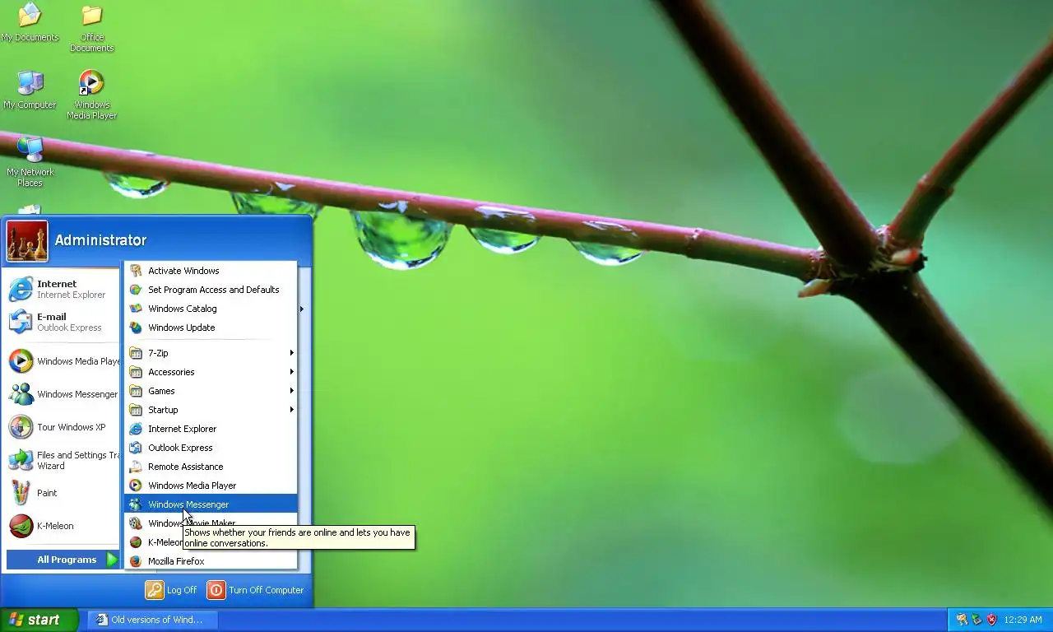Choose Activate Windows in programs list
The image size is (1053, 632).
(x=211, y=271)
